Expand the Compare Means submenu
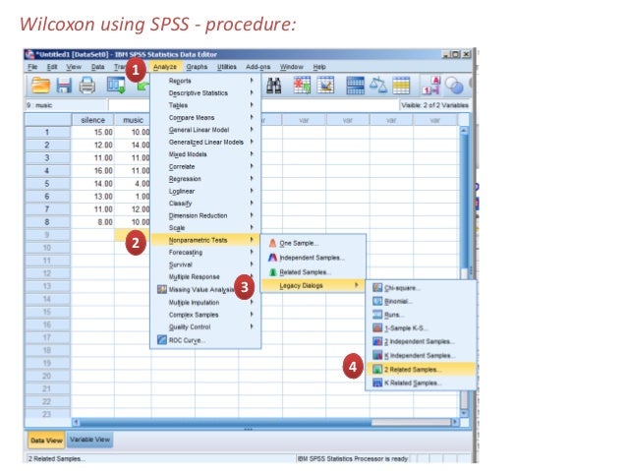627x471 pixels. point(205,117)
